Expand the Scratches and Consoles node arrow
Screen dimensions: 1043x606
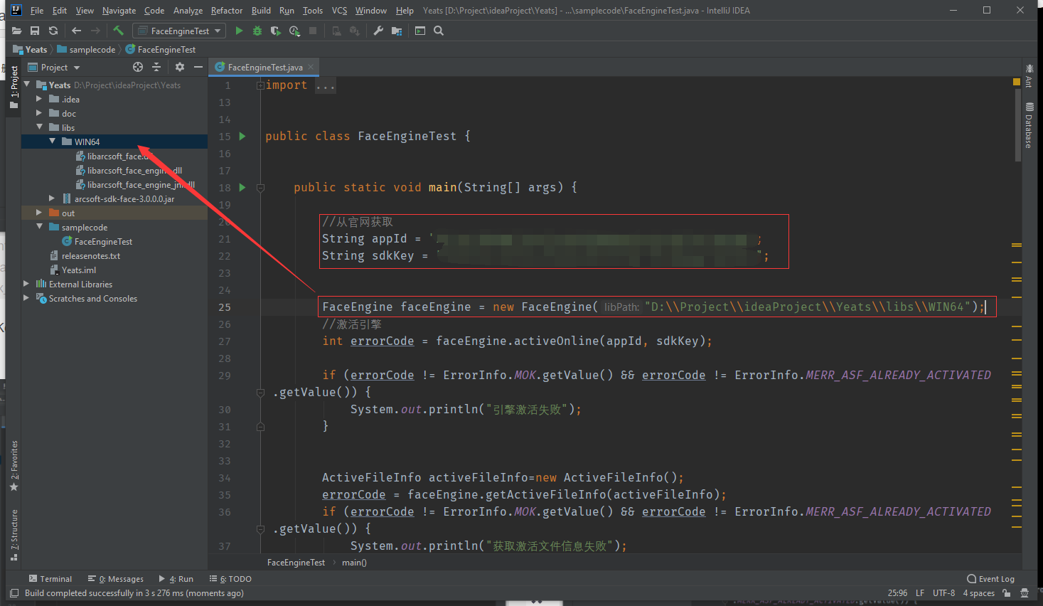26,298
